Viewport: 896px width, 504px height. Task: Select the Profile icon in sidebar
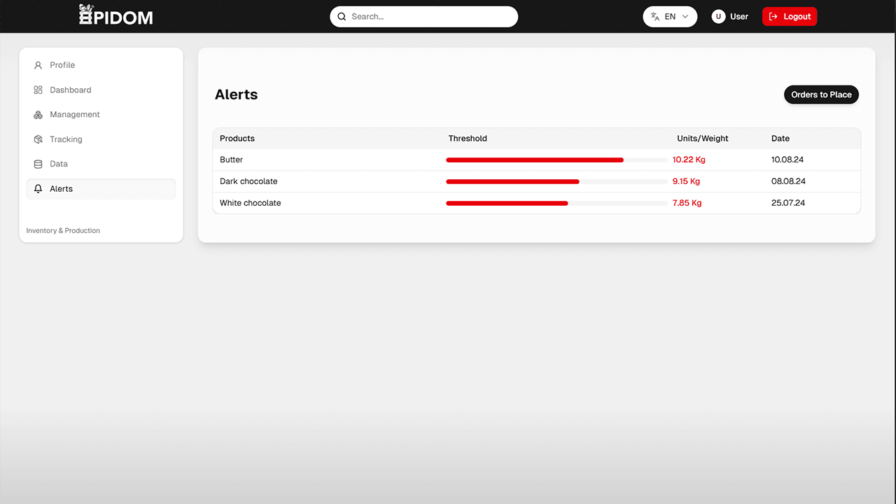37,64
